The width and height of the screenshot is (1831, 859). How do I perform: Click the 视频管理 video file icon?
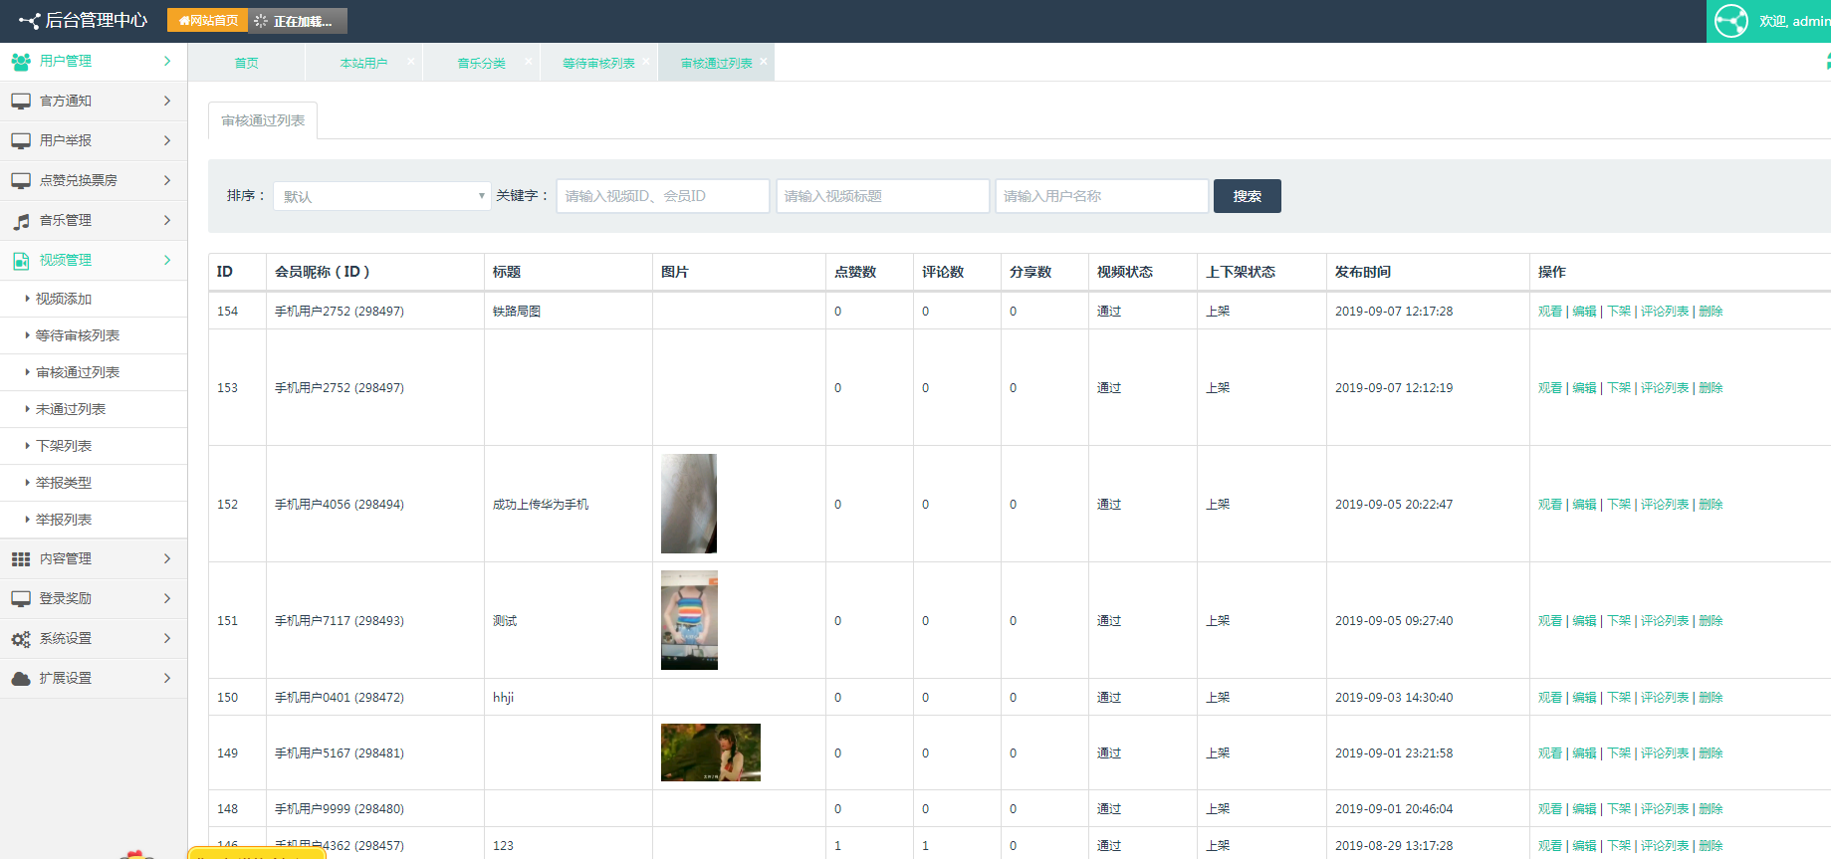point(21,261)
